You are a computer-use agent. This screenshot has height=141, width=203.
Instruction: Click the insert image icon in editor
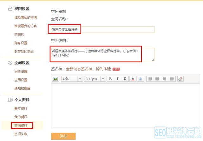pos(55,79)
